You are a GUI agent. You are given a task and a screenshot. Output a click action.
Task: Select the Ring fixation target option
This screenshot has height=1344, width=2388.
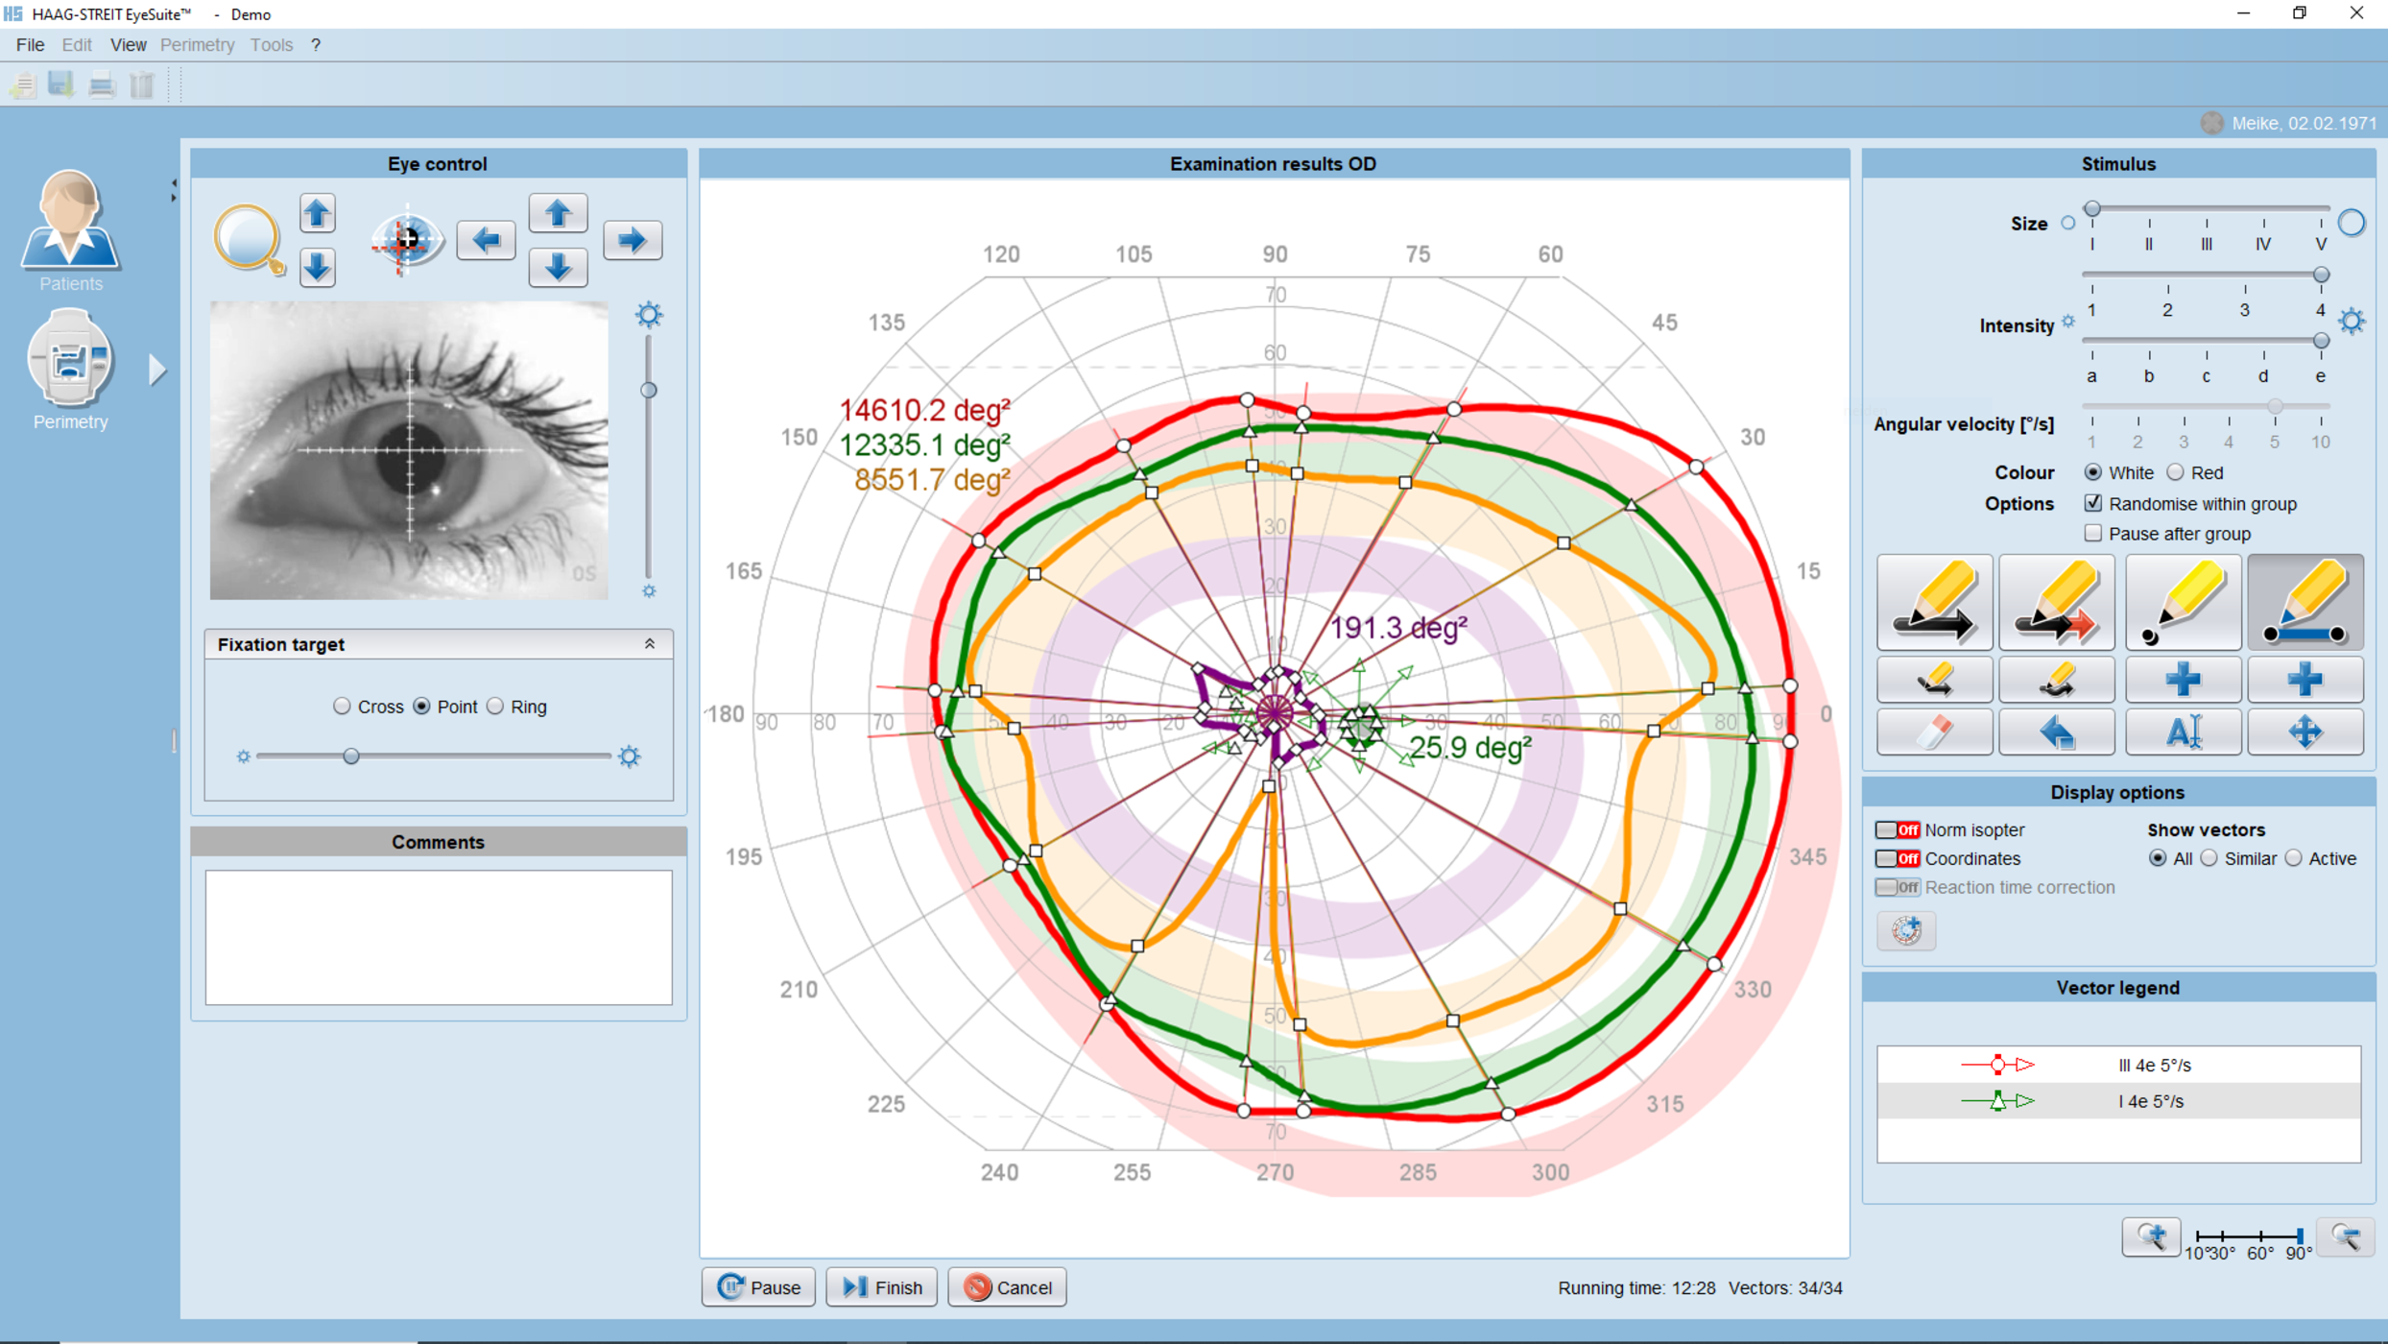(496, 706)
